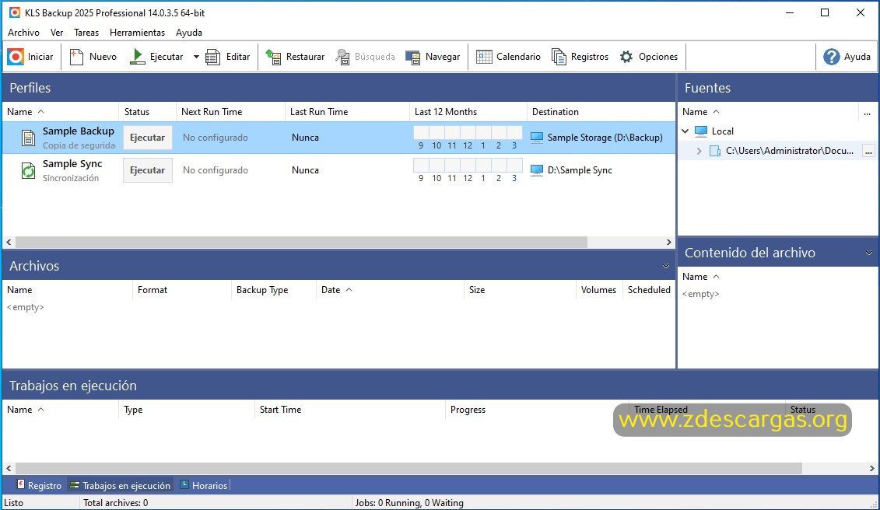Click the running jobs horizontal scrollbar
880x510 pixels.
click(x=408, y=469)
